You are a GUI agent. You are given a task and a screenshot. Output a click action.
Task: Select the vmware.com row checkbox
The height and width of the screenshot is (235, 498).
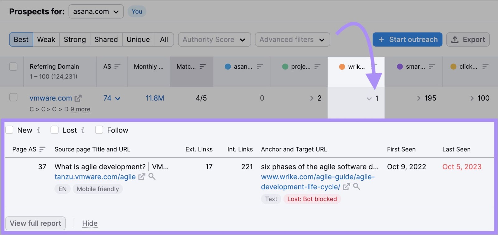13,97
